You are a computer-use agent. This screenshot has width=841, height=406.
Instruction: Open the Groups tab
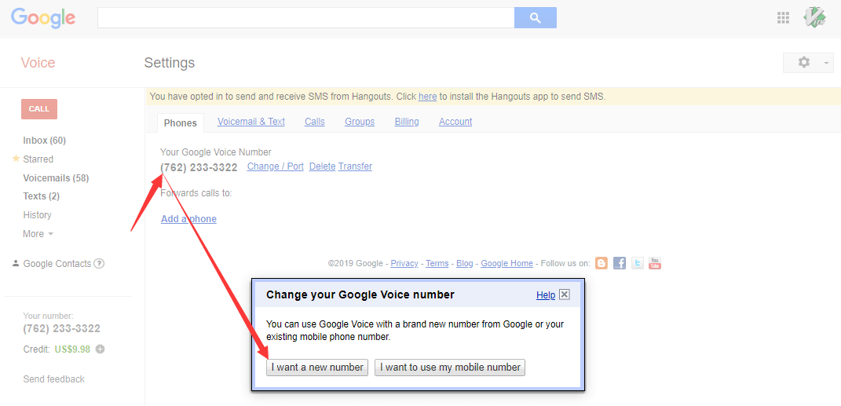[x=360, y=122]
